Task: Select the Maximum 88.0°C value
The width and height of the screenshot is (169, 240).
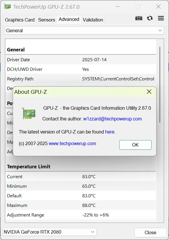Action: (x=89, y=205)
